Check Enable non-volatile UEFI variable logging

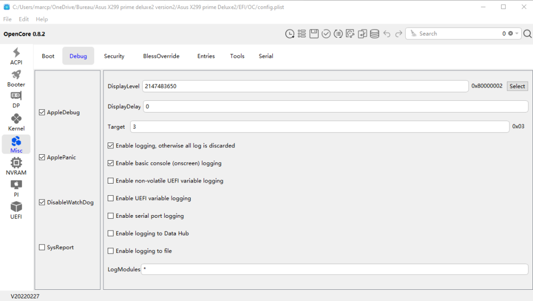pos(110,181)
